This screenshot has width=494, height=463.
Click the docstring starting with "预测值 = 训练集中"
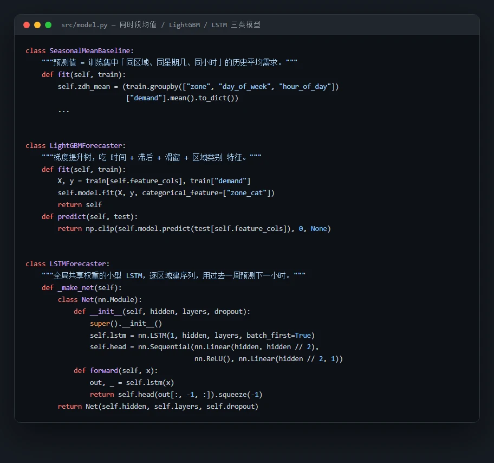(170, 62)
